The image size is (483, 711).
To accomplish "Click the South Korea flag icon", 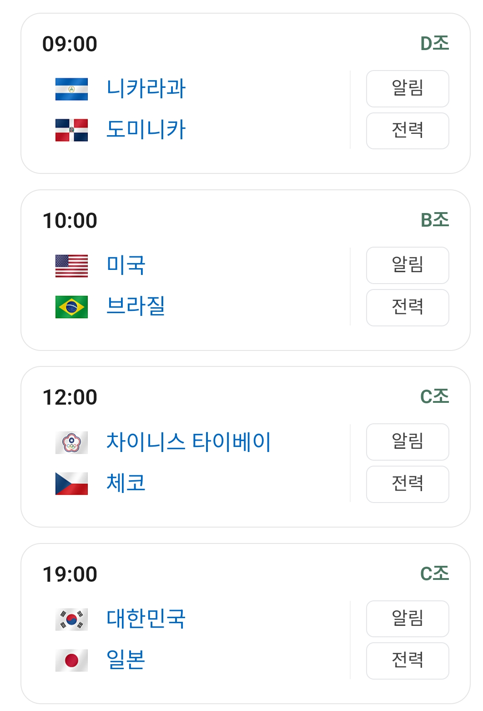I will pos(71,620).
